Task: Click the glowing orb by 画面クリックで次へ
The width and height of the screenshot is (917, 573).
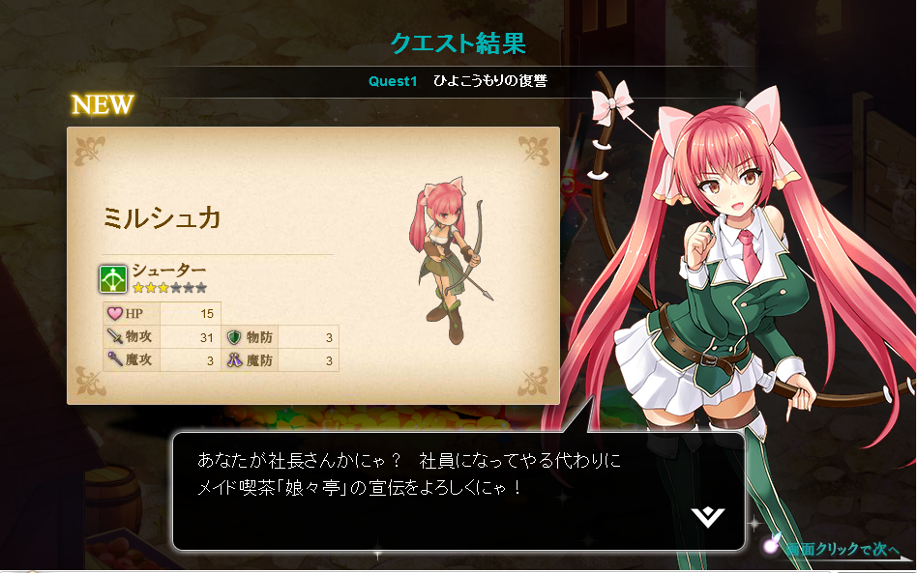Action: 771,546
